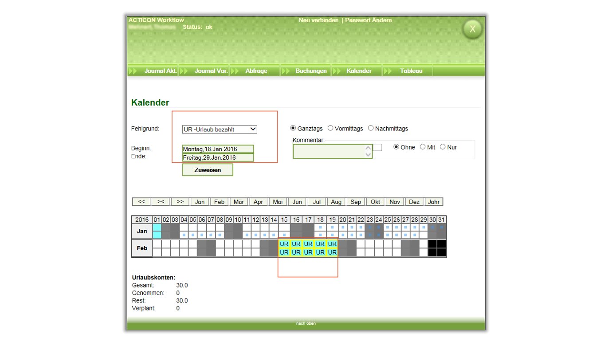Click the Neu verbinden link
The height and width of the screenshot is (346, 612).
pyautogui.click(x=318, y=20)
